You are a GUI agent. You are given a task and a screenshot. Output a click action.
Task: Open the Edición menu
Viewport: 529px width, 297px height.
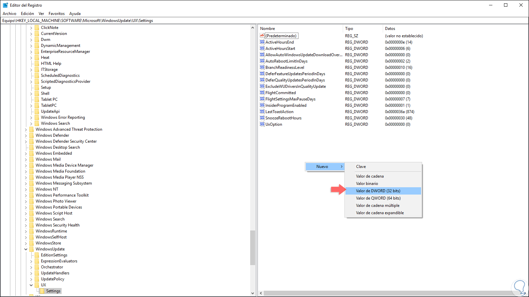(x=27, y=14)
